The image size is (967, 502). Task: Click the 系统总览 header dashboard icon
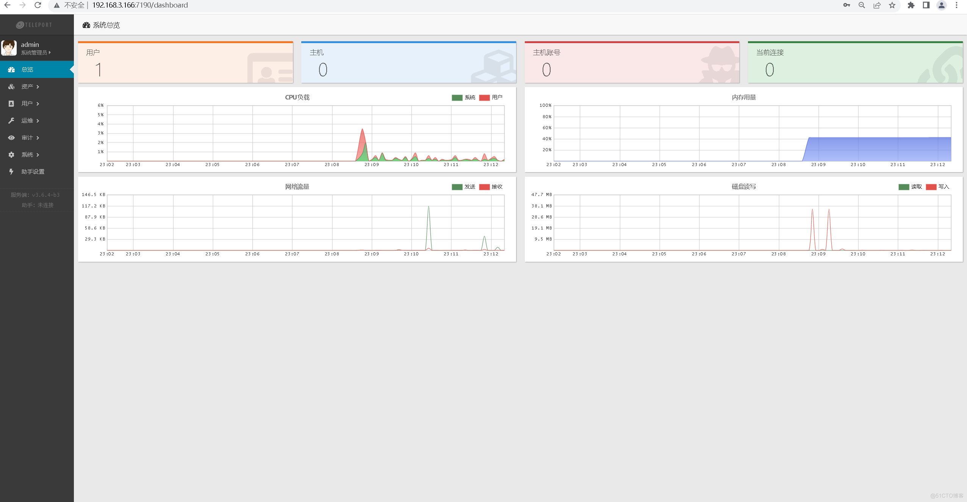(x=86, y=25)
